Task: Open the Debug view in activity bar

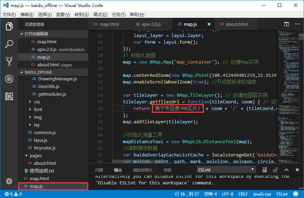Action: point(9,79)
